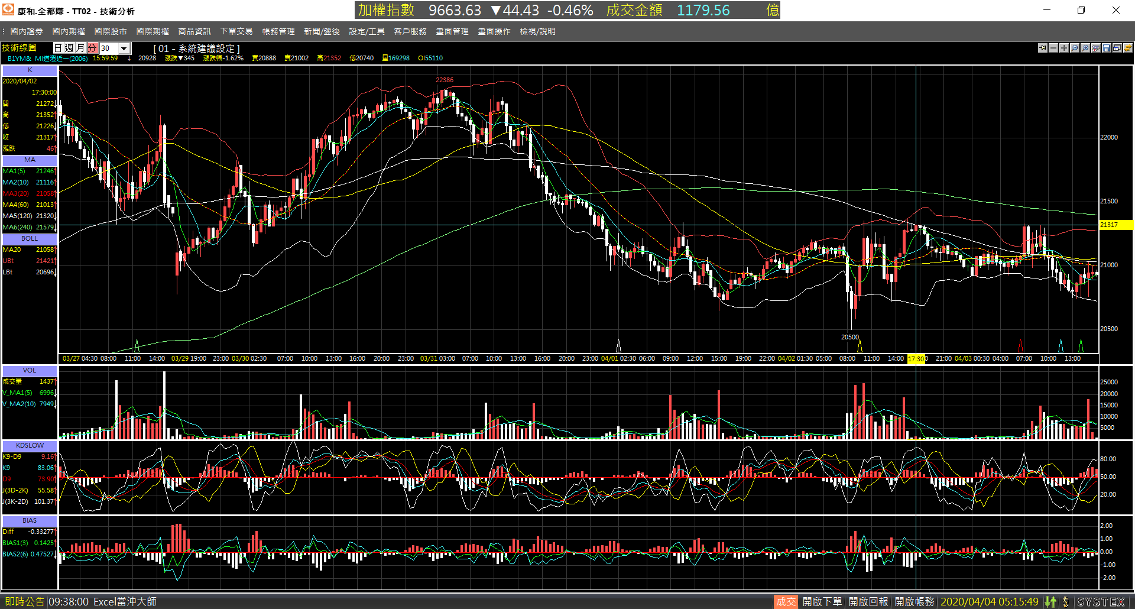Click the 開啟下單 button
The height and width of the screenshot is (609, 1135).
822,602
